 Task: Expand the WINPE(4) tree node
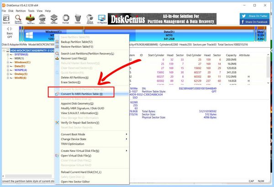pyautogui.click(x=8, y=70)
